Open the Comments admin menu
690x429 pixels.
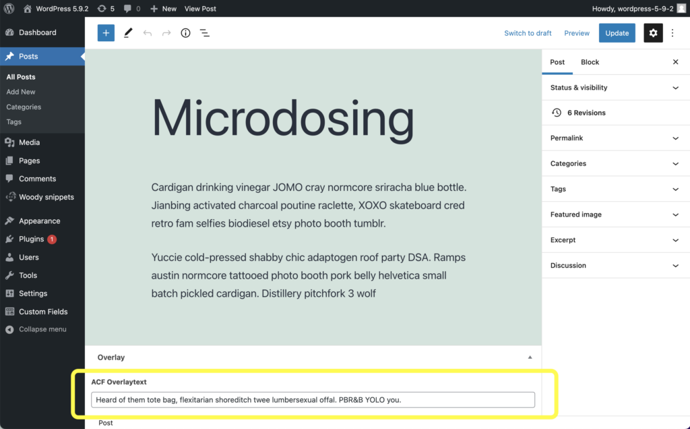pos(42,179)
